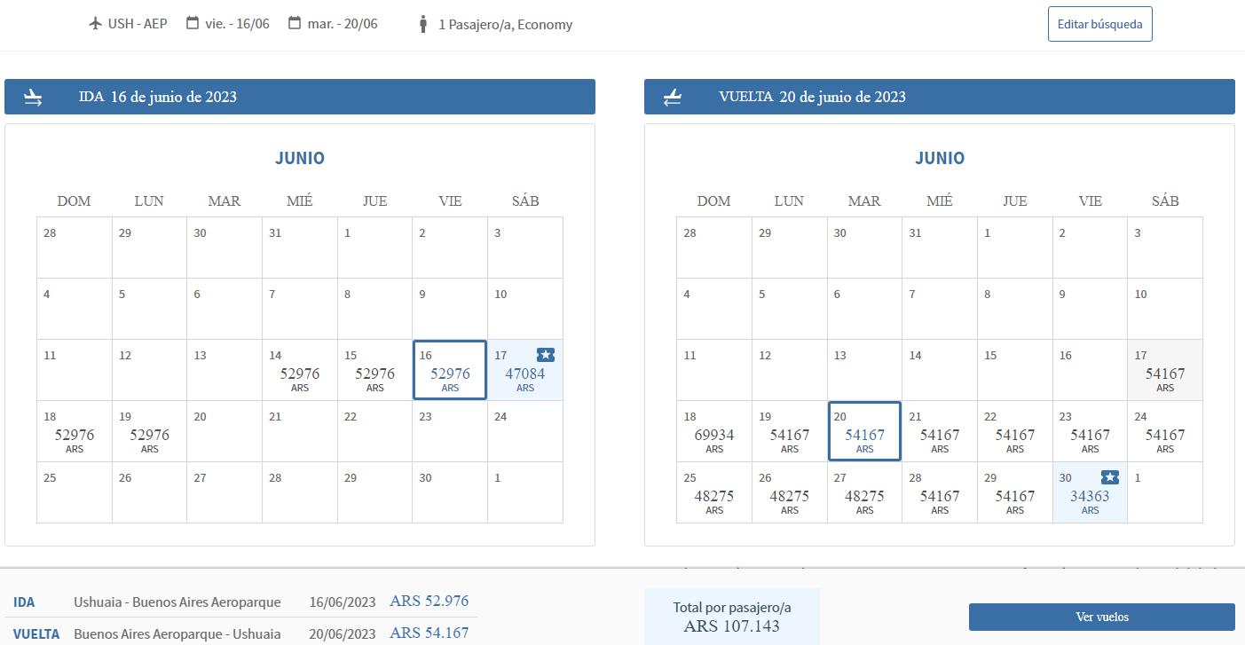1245x645 pixels.
Task: Click the return plane icon in VUELTA header
Action: 673,98
